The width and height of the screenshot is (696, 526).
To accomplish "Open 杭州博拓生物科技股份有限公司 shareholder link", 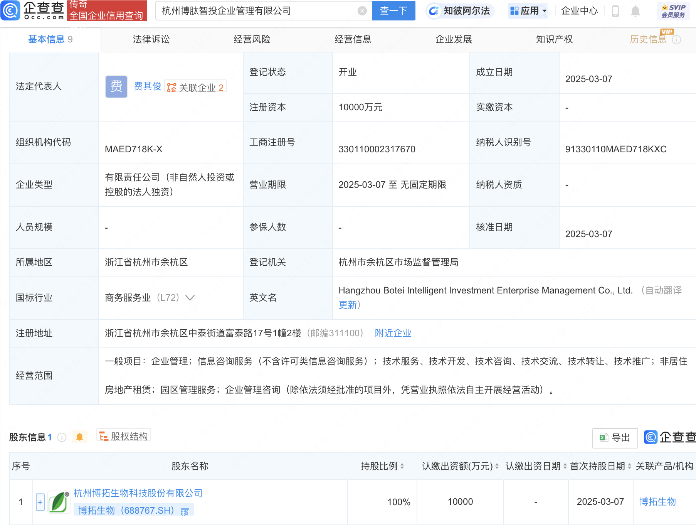I will [x=138, y=493].
